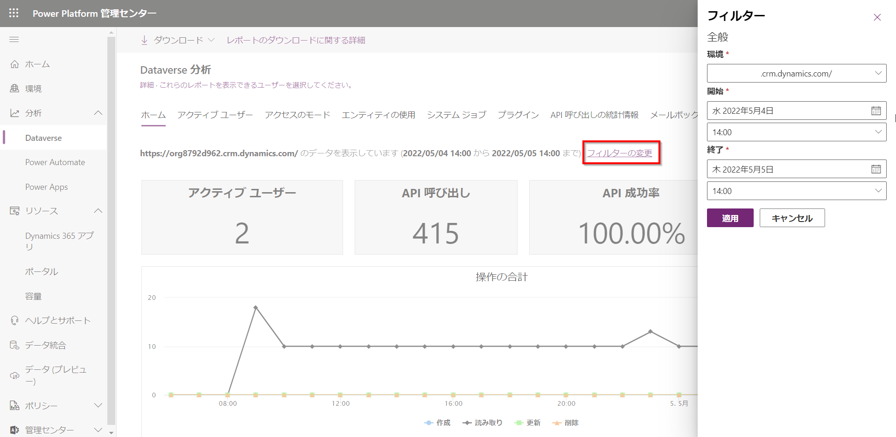Switch to the Active Users tab
The height and width of the screenshot is (437, 896).
coord(215,115)
